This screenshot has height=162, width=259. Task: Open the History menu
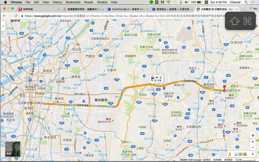57,2
